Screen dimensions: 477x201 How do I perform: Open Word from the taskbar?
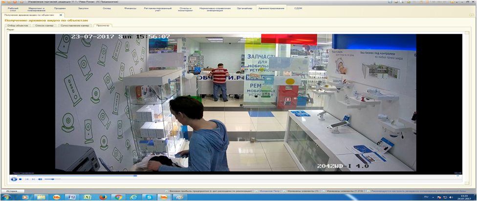pos(72,197)
